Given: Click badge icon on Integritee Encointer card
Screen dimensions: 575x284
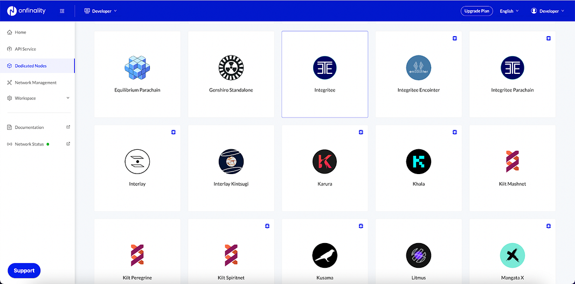Looking at the screenshot, I should [x=455, y=38].
